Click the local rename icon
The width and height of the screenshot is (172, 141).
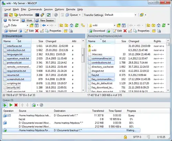(42, 31)
